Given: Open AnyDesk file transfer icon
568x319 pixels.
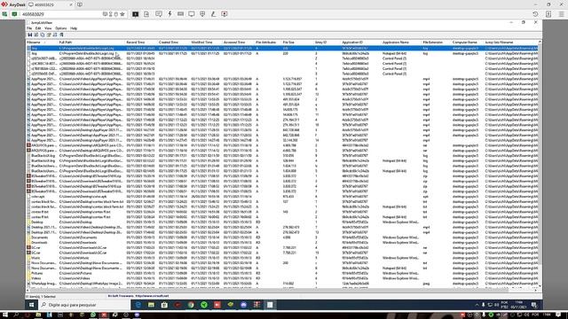Looking at the screenshot, I should click(146, 14).
